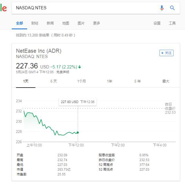The width and height of the screenshot is (185, 185).
Task: Open 设置 in the search toolbar
Action: point(157,23)
